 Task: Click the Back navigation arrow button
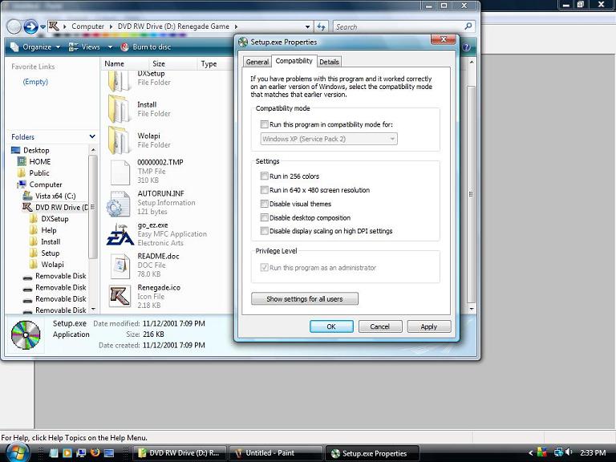(x=14, y=26)
